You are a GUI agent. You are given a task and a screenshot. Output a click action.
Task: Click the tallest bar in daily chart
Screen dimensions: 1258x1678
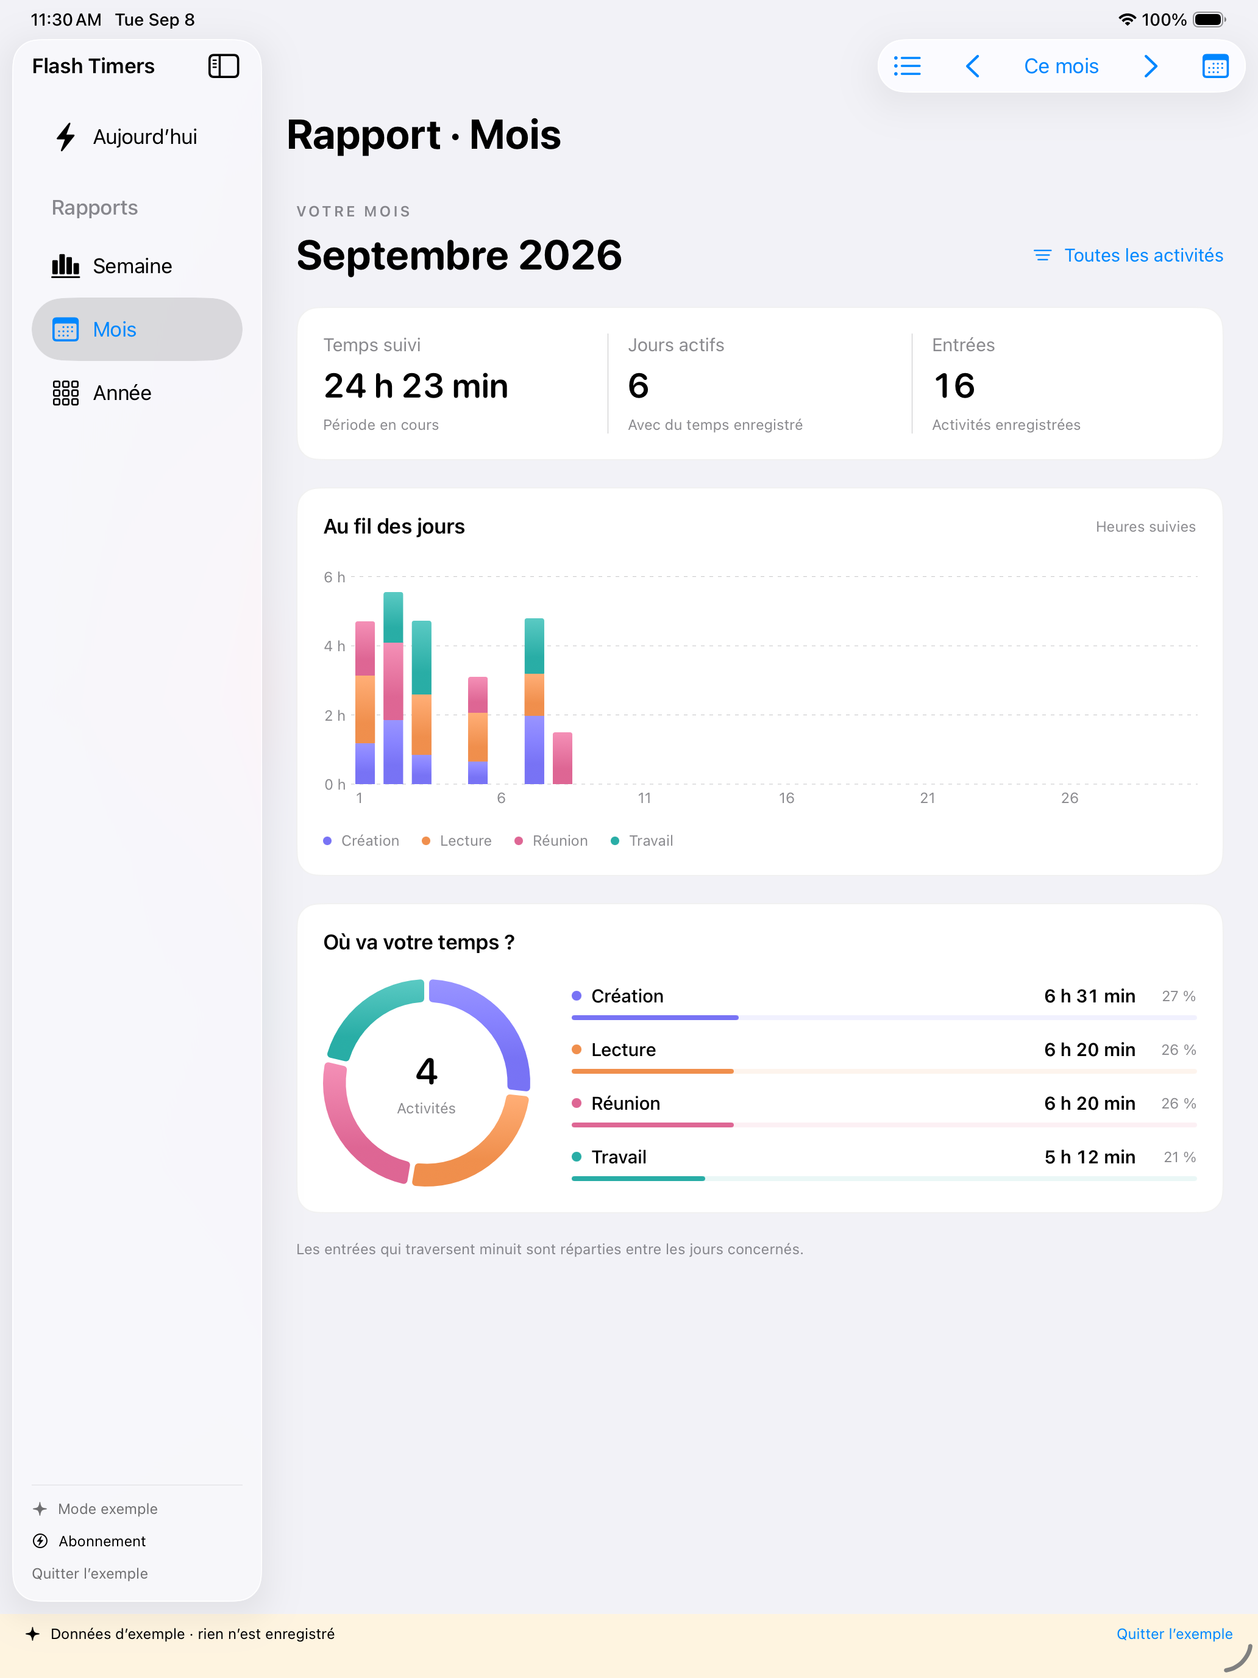[x=393, y=688]
